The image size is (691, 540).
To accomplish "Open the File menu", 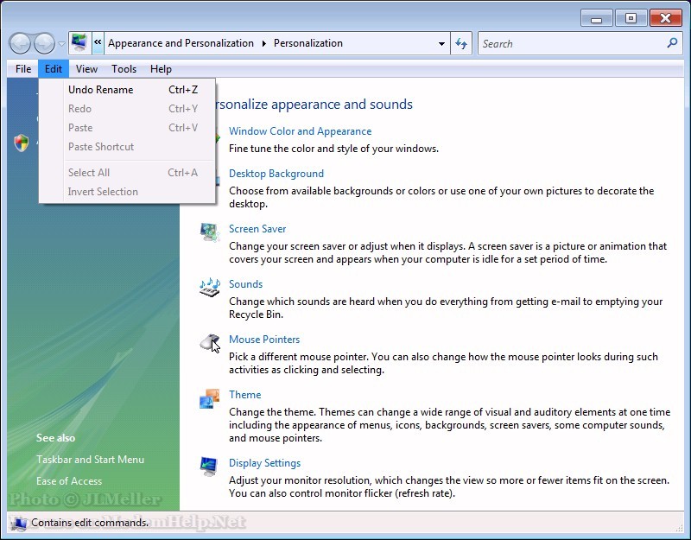I will (x=23, y=69).
